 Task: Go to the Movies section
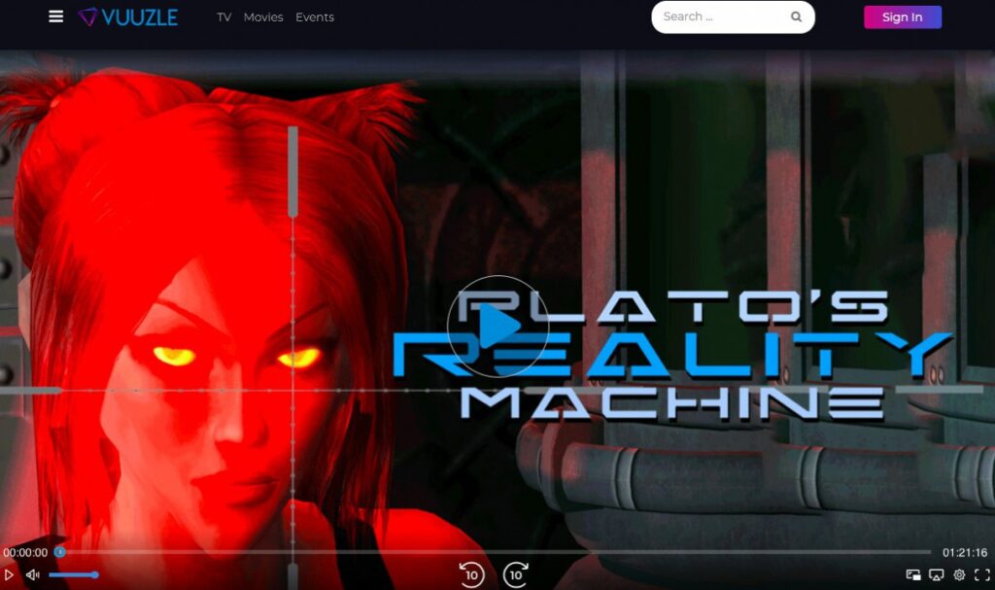click(x=263, y=17)
